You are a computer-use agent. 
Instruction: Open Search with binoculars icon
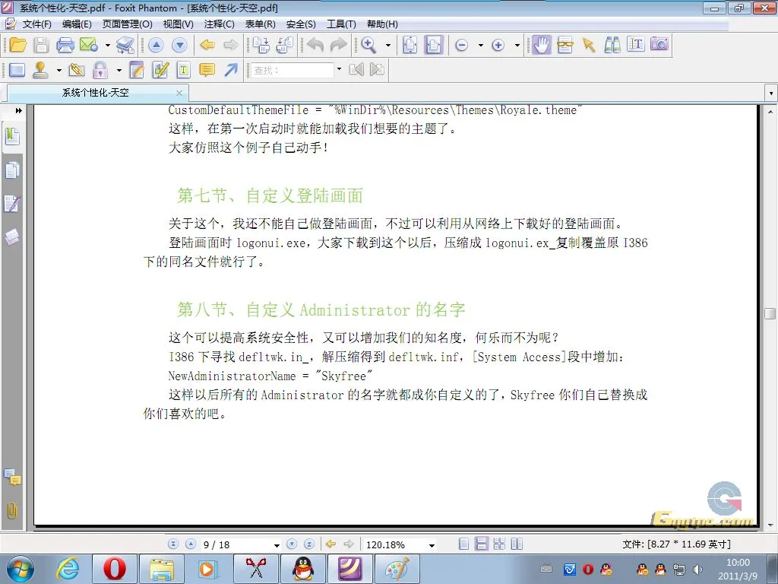click(612, 46)
